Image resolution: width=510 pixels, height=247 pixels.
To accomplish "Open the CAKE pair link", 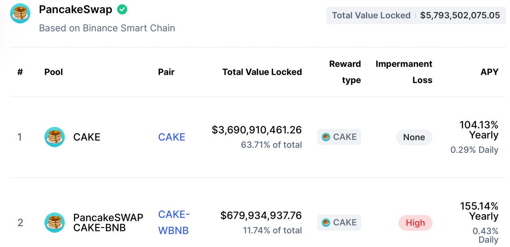I will (171, 137).
